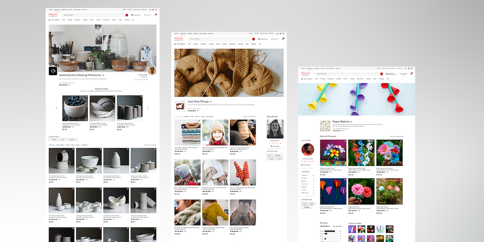
Task: Open Sort by dropdown on pottery page
Action: pos(150,145)
